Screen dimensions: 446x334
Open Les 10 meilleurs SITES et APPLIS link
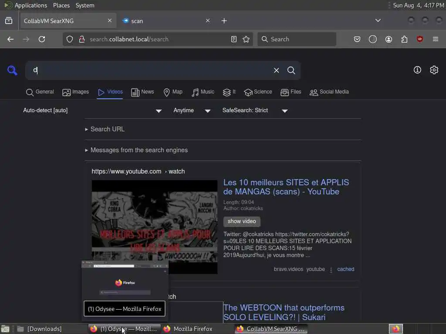point(286,187)
